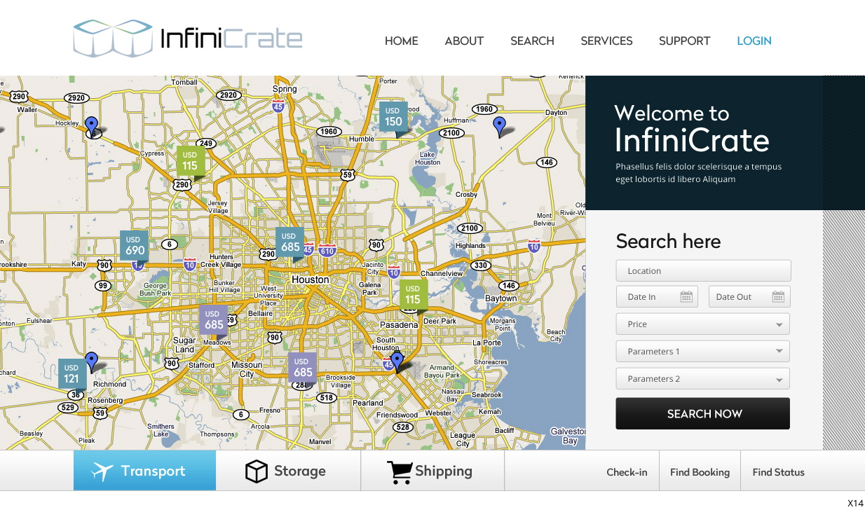Open the Date In calendar icon

(686, 297)
